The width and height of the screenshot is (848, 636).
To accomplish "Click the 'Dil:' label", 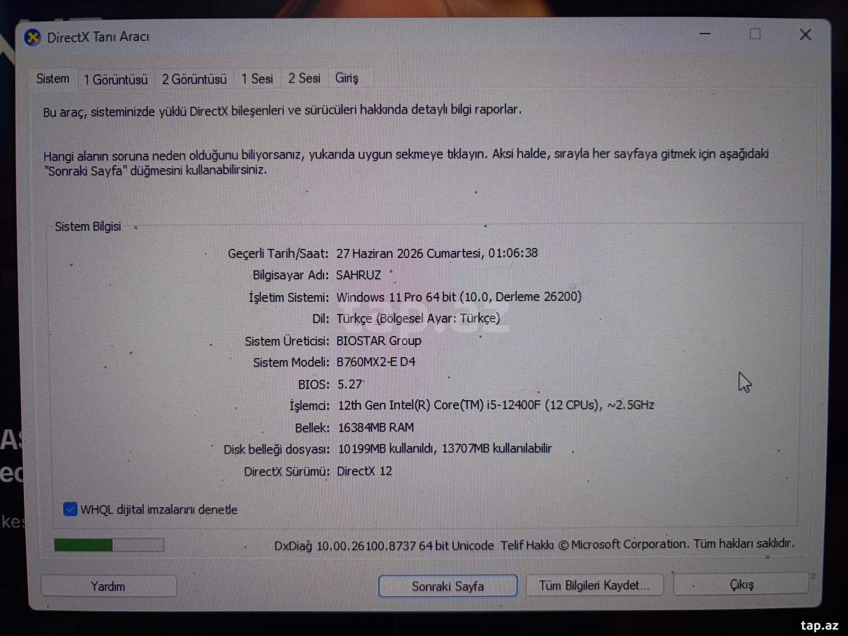I will pyautogui.click(x=321, y=319).
